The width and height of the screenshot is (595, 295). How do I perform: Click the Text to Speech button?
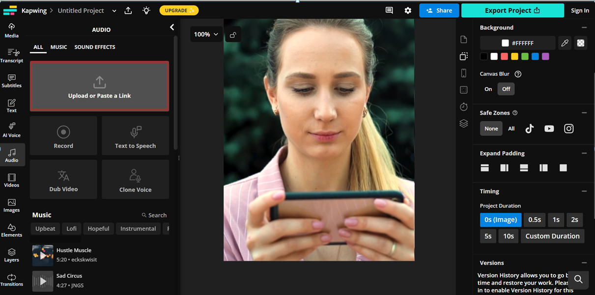[x=135, y=136]
